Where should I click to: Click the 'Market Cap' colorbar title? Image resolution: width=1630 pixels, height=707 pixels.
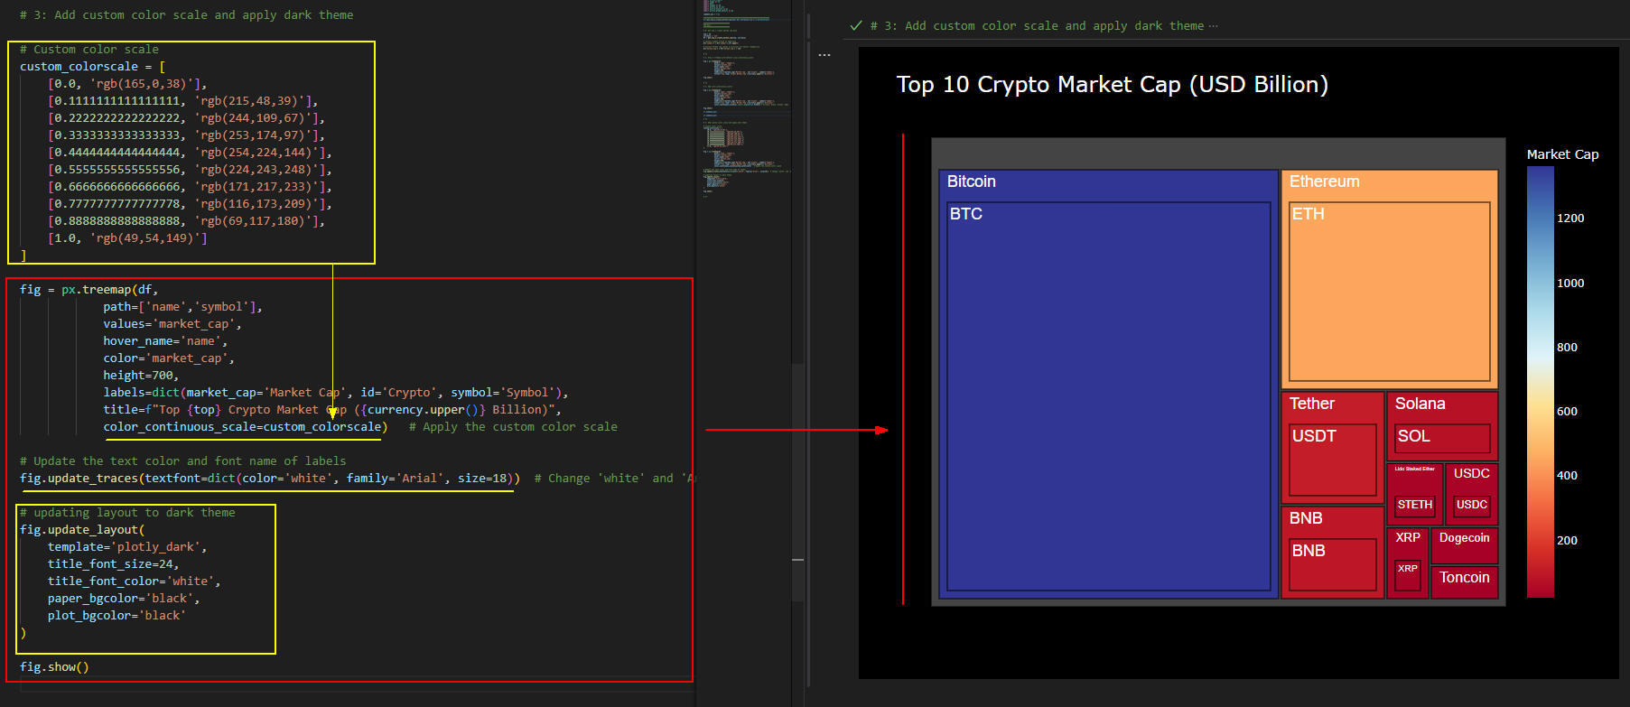tap(1562, 154)
